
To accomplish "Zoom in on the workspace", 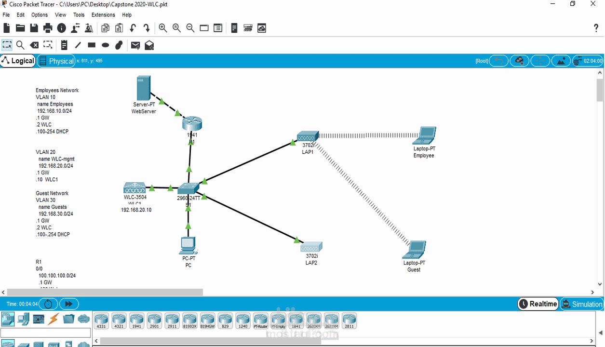I will (x=163, y=28).
